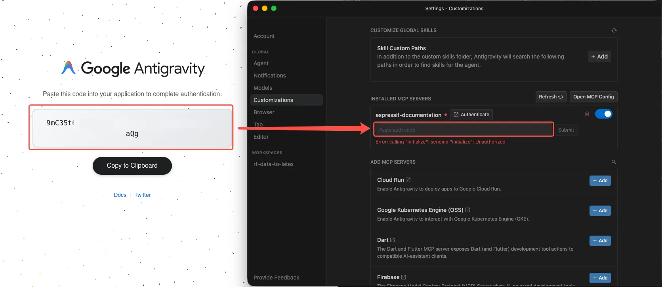
Task: Add the Cloud Run MCP server
Action: pyautogui.click(x=600, y=181)
